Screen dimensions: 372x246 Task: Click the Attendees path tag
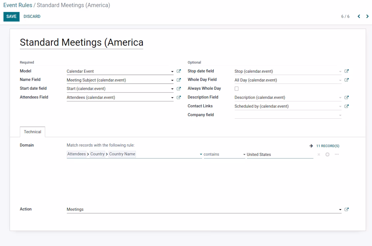(76, 154)
